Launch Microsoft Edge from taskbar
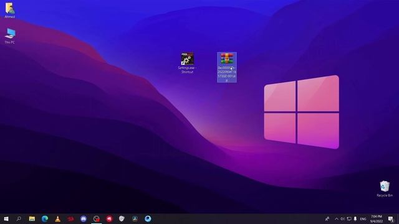This screenshot has height=224, width=399. click(45, 218)
